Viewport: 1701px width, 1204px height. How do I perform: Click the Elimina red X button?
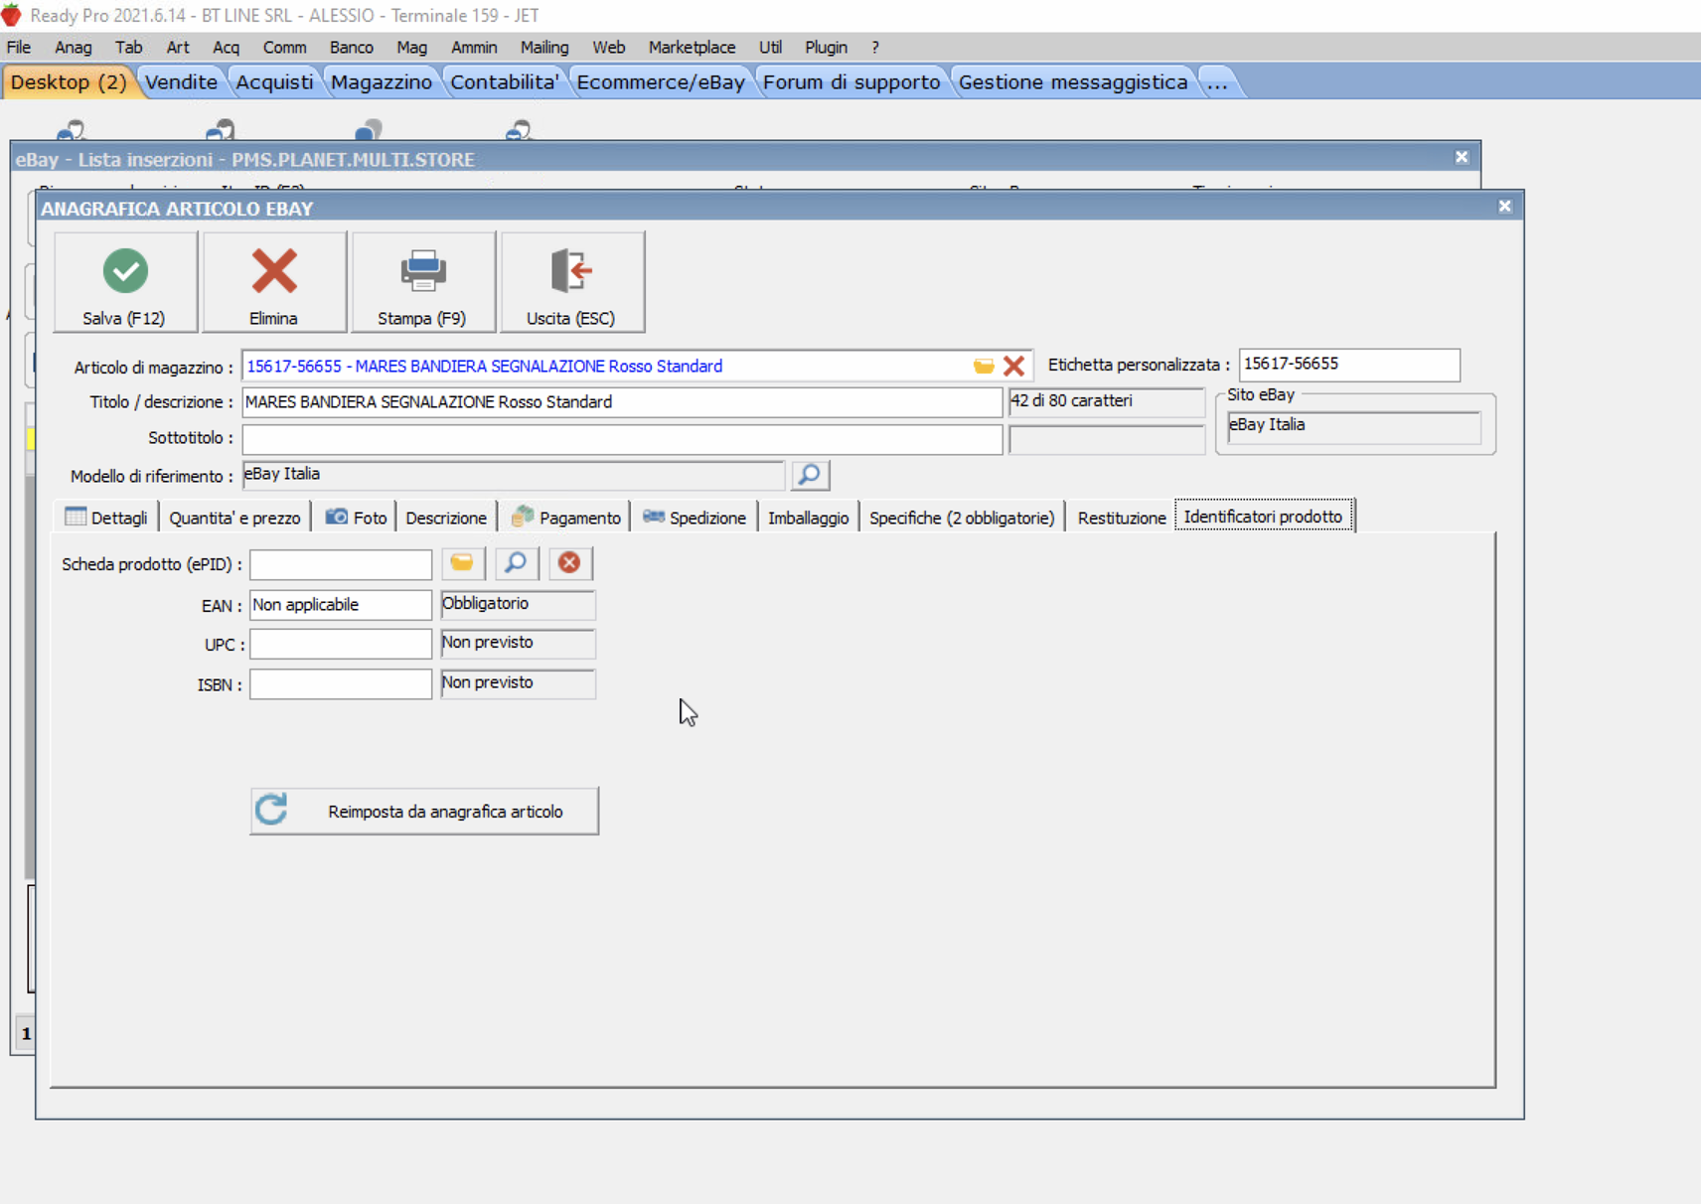pyautogui.click(x=274, y=282)
